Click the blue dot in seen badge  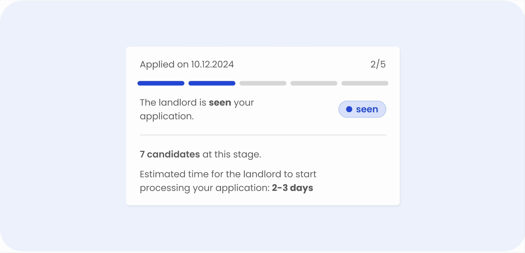point(349,109)
